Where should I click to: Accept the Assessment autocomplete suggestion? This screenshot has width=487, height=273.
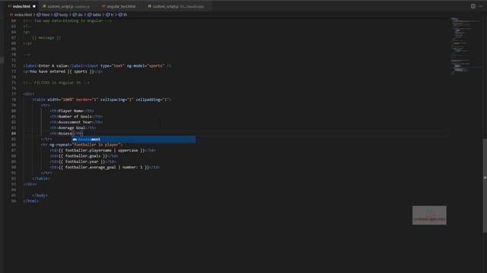pos(134,140)
